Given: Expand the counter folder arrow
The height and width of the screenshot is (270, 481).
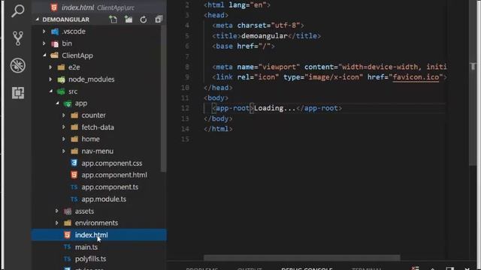Looking at the screenshot, I should (x=64, y=115).
